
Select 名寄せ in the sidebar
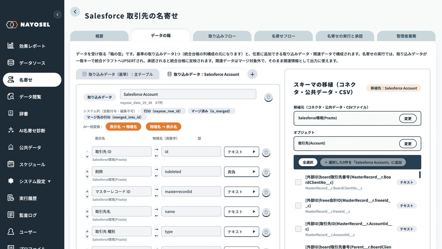pos(32,80)
